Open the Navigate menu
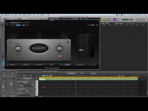Image resolution: width=148 pixels, height=111 pixels. 24,15
